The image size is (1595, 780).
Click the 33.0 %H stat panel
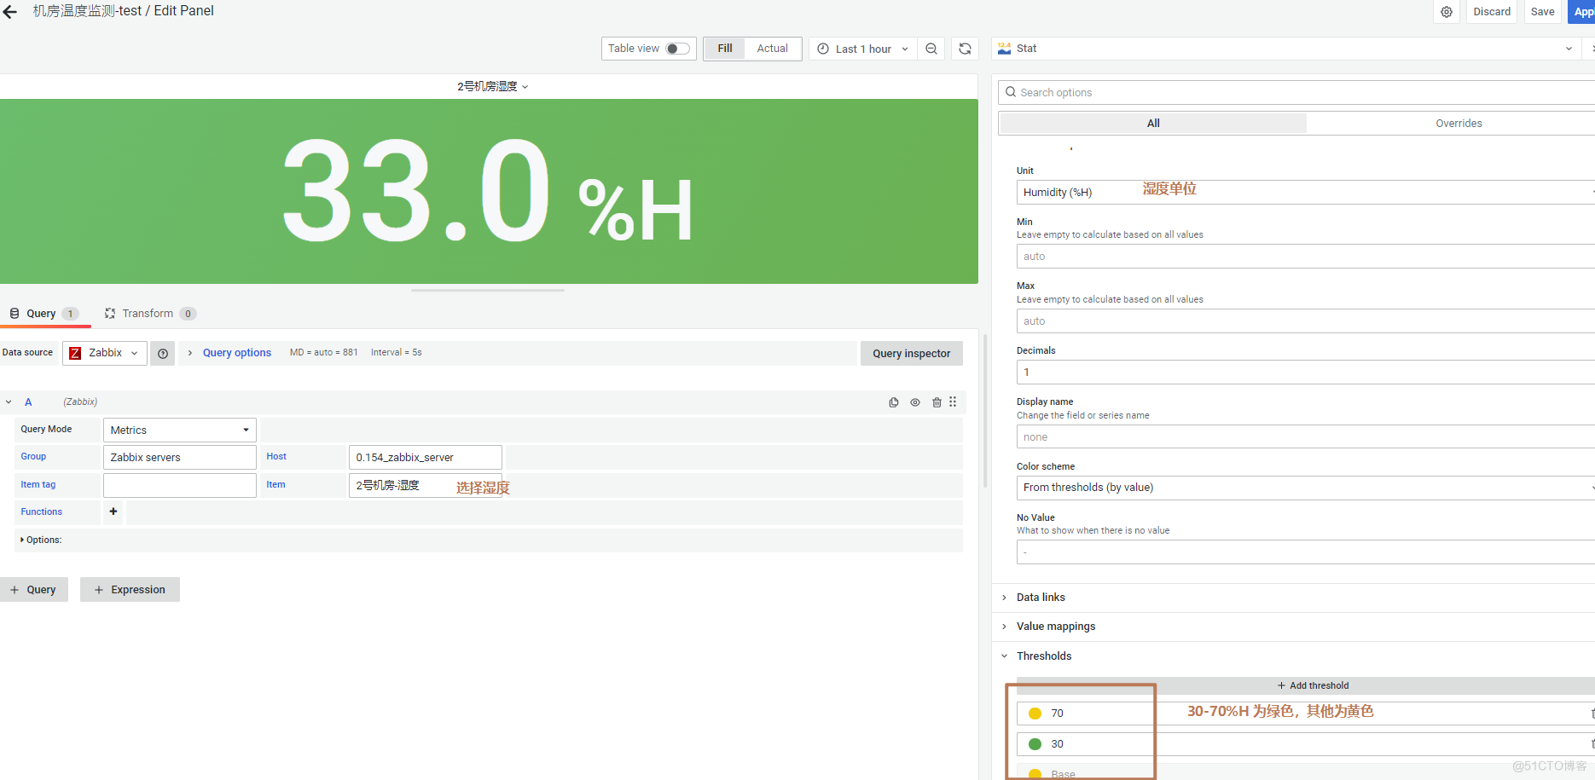489,191
